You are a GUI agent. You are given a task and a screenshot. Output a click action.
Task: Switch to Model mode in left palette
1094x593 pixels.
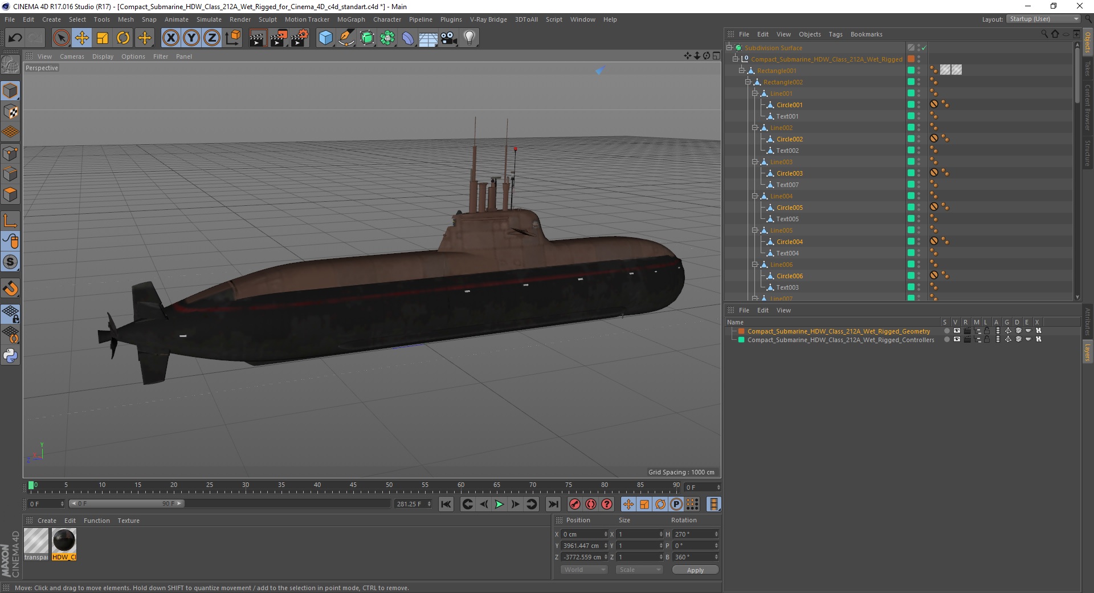(10, 91)
